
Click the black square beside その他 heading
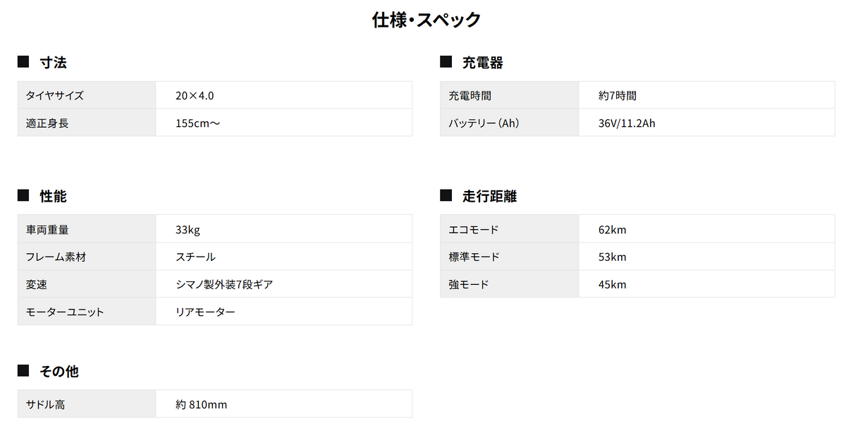pos(23,370)
